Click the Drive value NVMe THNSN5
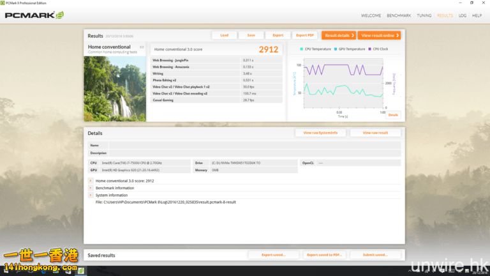Screen dimensions: 490x276 click(236, 163)
